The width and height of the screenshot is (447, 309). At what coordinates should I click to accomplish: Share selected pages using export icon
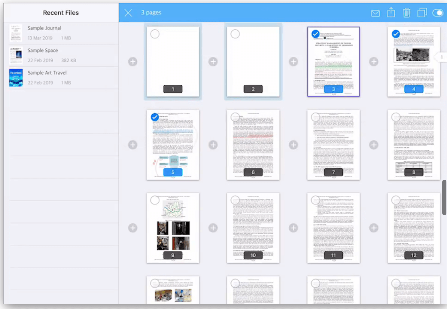pyautogui.click(x=391, y=13)
